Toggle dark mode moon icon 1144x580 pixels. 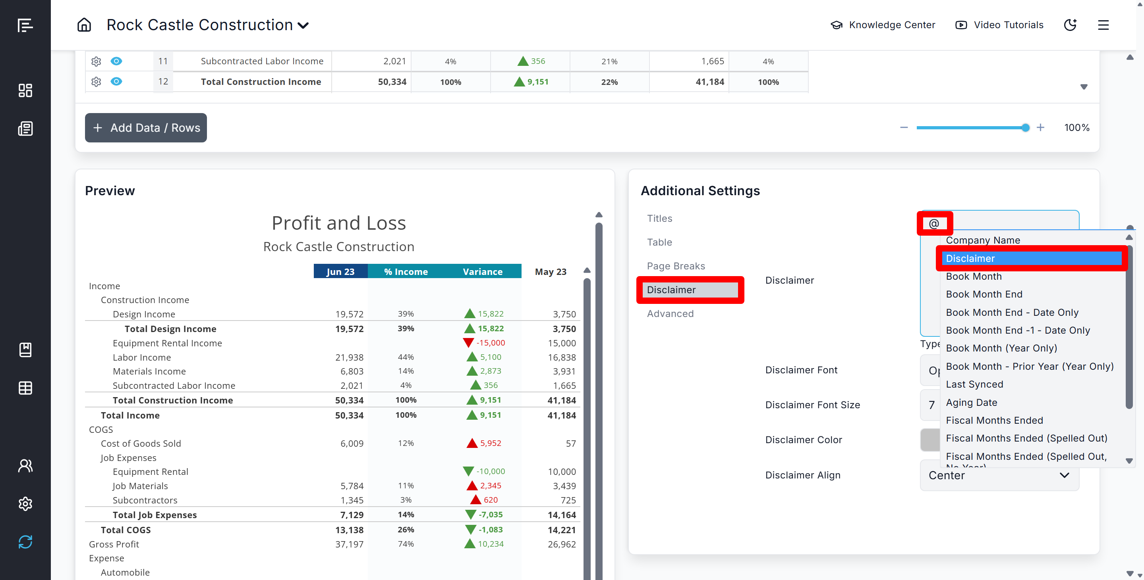(1070, 25)
